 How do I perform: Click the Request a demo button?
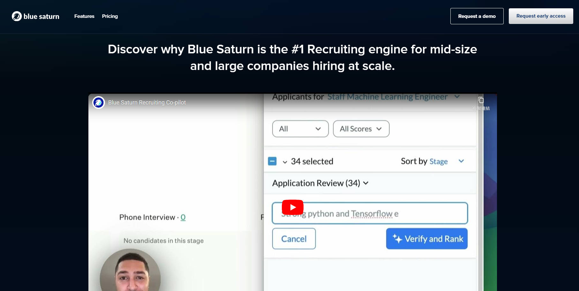pos(477,16)
